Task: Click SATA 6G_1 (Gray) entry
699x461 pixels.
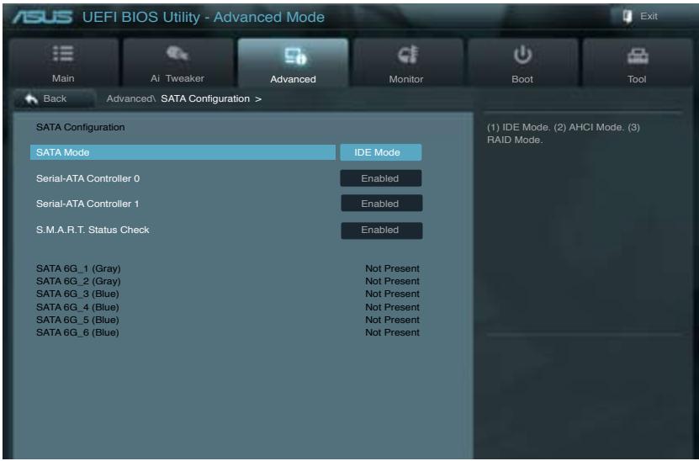Action: [x=78, y=268]
